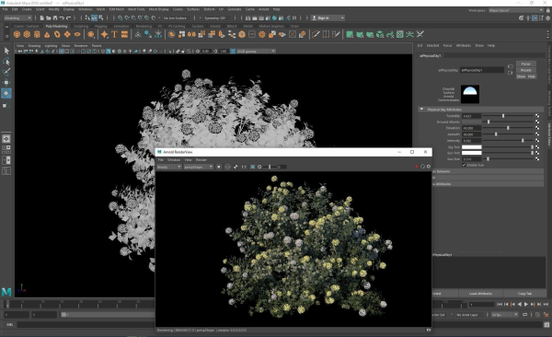Select the Scale tool in toolbox
Screen dimensions: 552x337
click(x=6, y=104)
